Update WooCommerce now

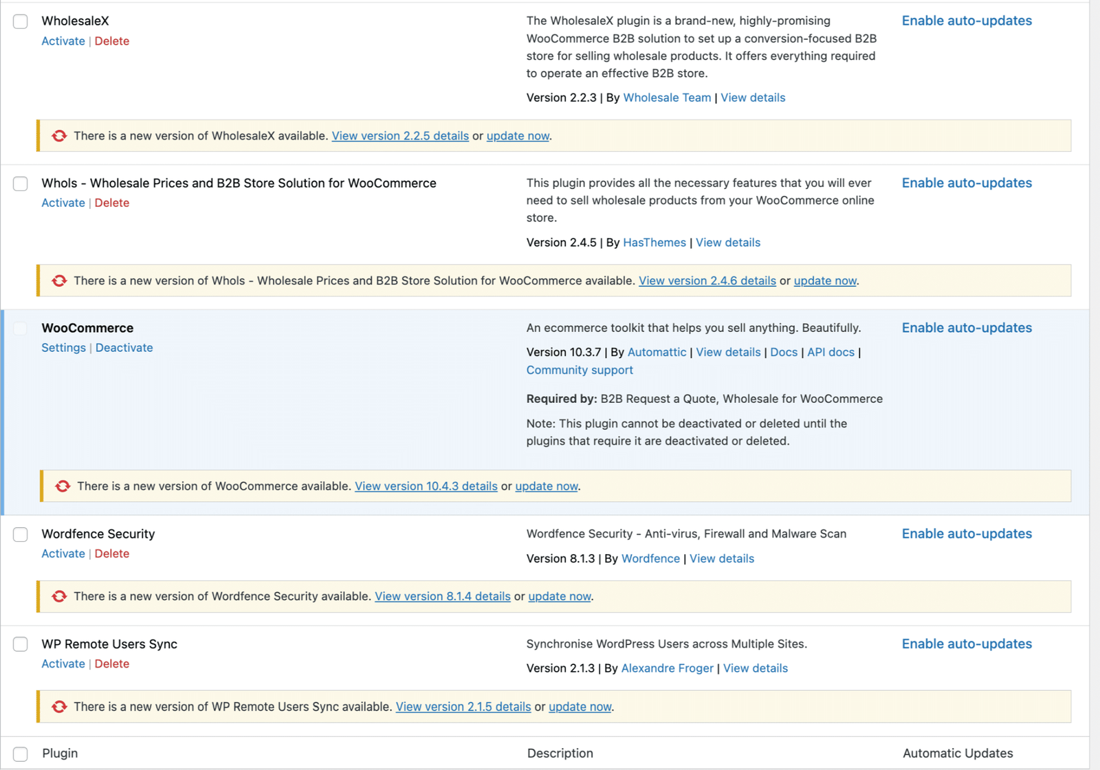(547, 486)
